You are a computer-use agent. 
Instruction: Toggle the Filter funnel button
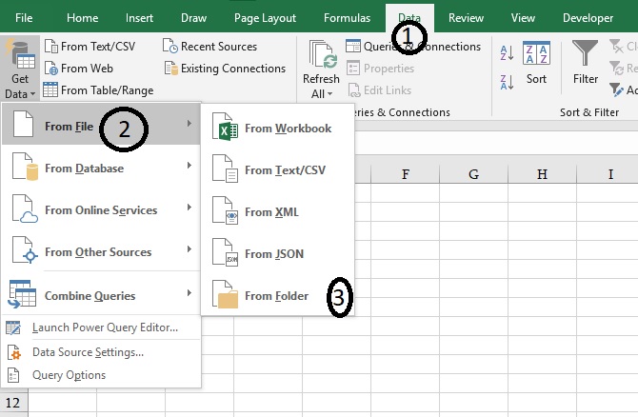pyautogui.click(x=585, y=62)
